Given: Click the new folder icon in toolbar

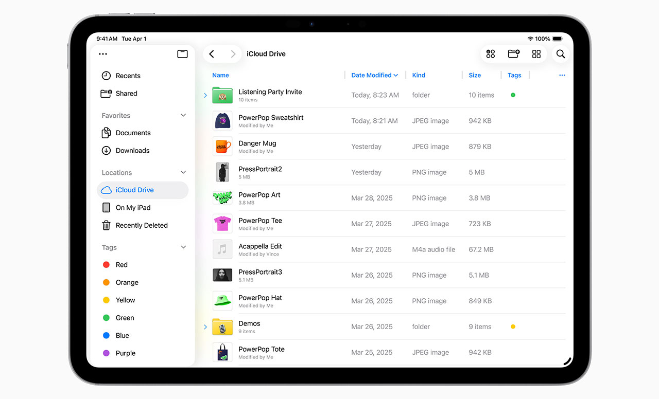Looking at the screenshot, I should (513, 54).
